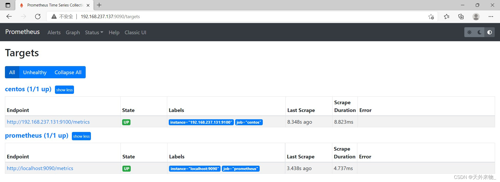Viewport: 500px width, 182px height.
Task: Open the 192.168.237.131:9100 metrics link
Action: coord(48,122)
